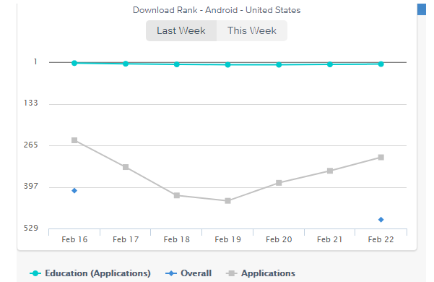
Task: Click the Feb 16 axis label
Action: (x=74, y=239)
